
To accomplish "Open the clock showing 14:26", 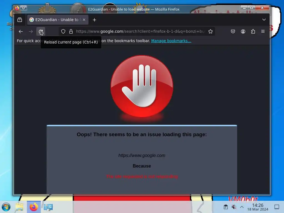I will [258, 207].
